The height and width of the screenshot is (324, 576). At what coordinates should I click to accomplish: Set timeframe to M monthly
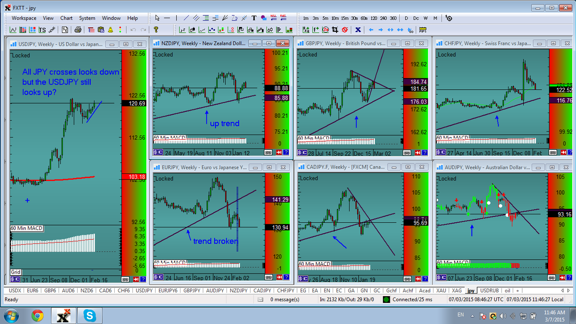(x=435, y=18)
